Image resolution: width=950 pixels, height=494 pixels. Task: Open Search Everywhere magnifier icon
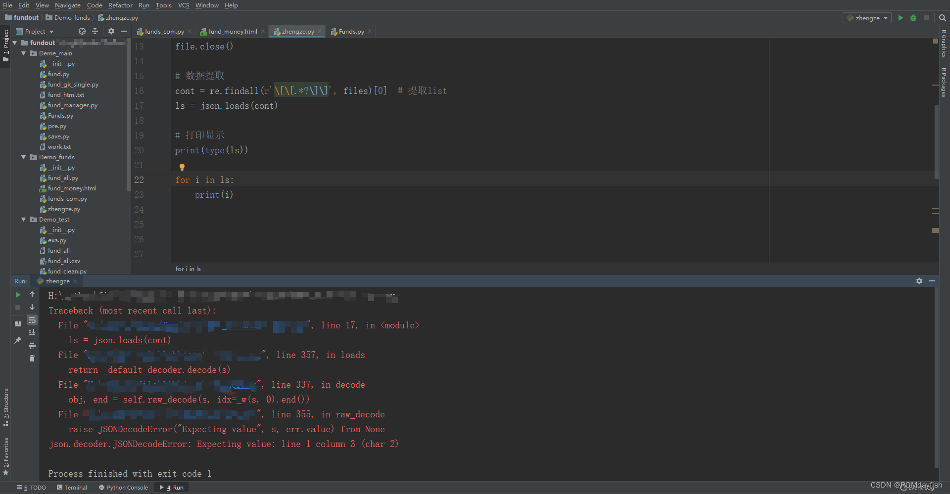coord(943,18)
